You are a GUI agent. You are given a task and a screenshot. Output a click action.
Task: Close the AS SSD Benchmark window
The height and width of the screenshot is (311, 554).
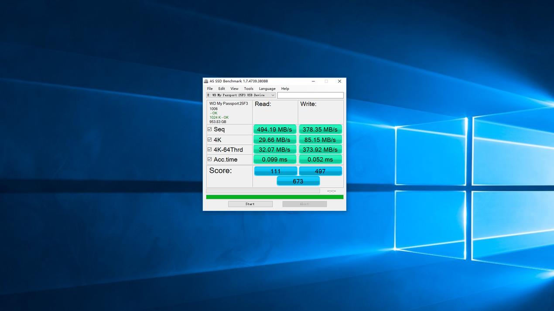click(x=339, y=81)
